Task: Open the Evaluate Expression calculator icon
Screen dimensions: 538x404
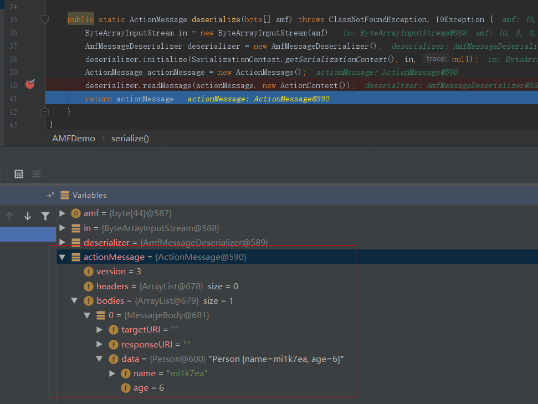Action: point(18,174)
